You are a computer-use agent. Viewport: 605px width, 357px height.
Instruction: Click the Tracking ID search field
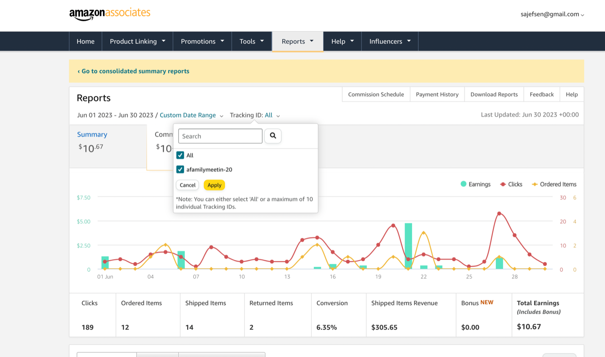tap(220, 136)
